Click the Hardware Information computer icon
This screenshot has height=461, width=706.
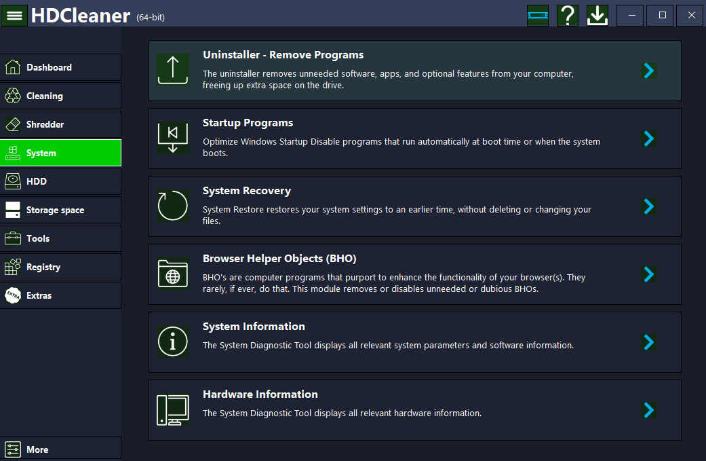tap(173, 409)
